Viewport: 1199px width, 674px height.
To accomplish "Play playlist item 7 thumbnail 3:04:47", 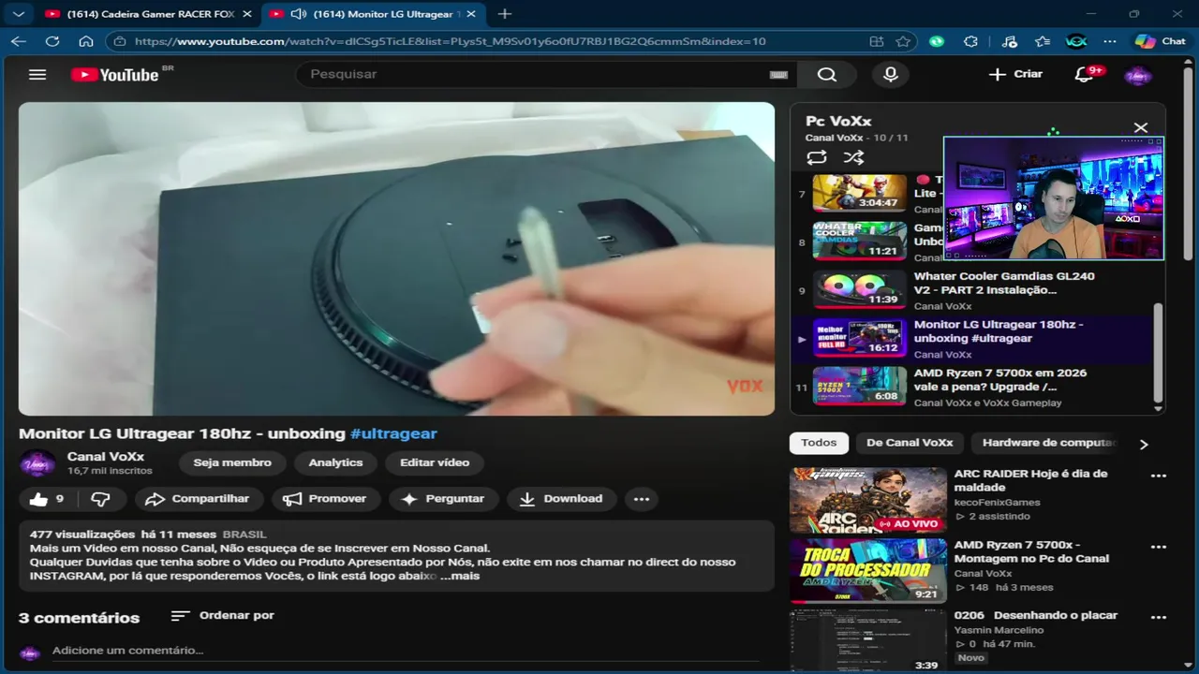I will click(x=859, y=193).
